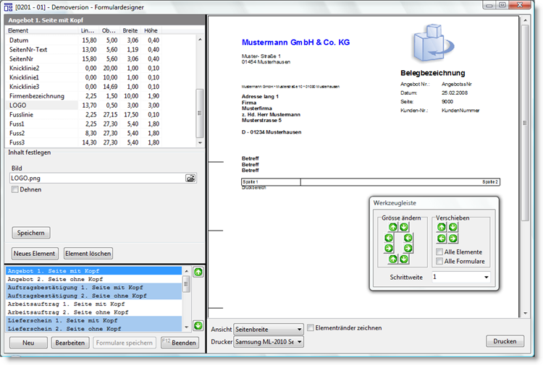This screenshot has width=543, height=365.
Task: Click the move up arrow under Verschieben
Action: (x=441, y=227)
